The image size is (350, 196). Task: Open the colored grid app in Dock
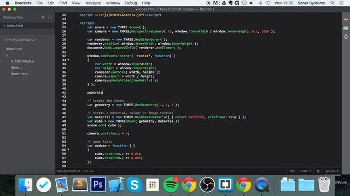point(153,185)
